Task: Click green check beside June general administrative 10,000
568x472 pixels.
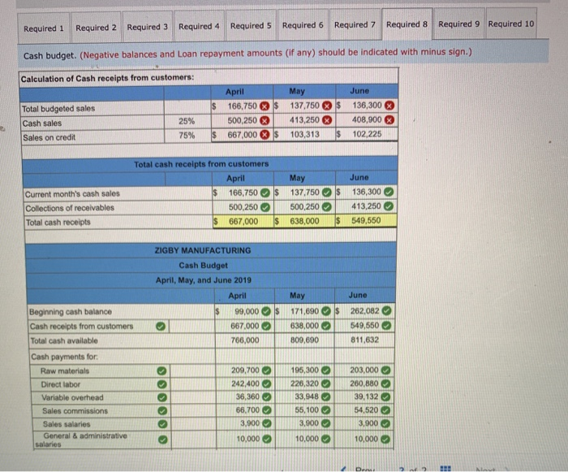Action: (385, 439)
